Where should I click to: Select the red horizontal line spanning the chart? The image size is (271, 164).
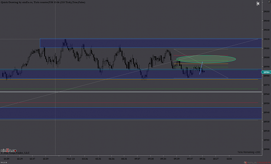pos(129,103)
